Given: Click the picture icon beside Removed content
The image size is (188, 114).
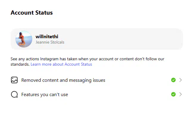Looking at the screenshot, I should pos(14,80).
